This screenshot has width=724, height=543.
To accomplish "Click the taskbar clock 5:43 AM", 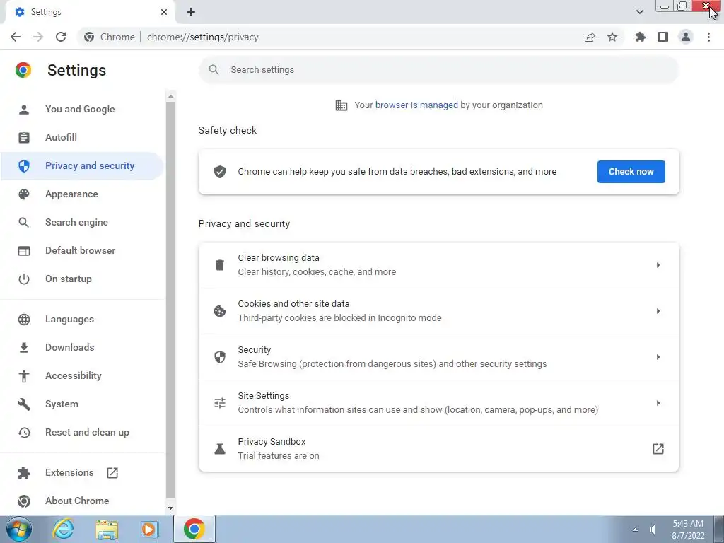I will coord(688,530).
